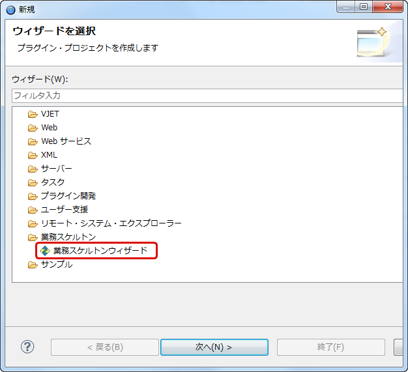Click the 業務スケルトンウィザード plug-in icon
This screenshot has height=372, width=408.
pos(45,251)
